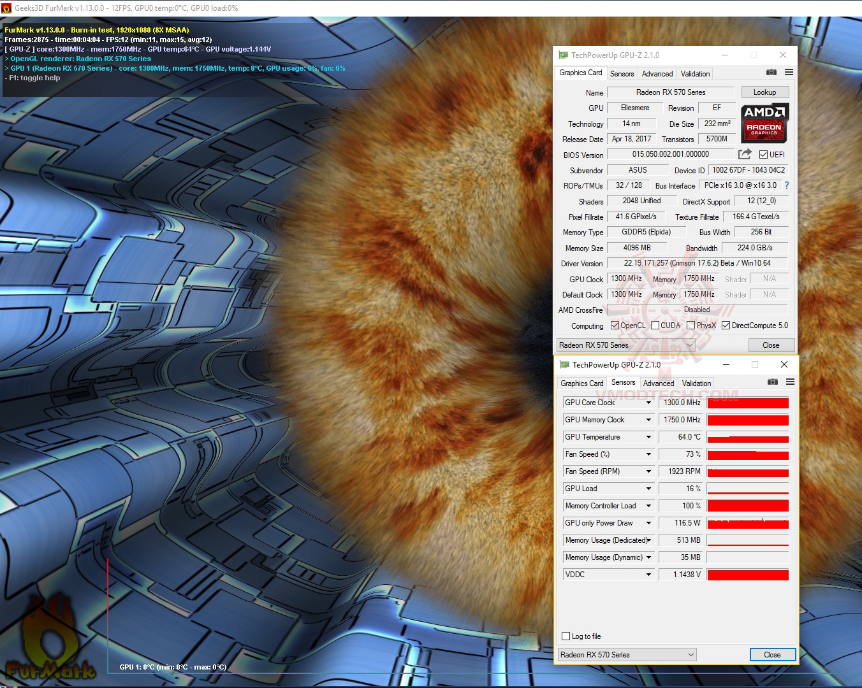This screenshot has height=688, width=862.
Task: Click the OpenGL renderer line in FurMark overlay
Action: [x=78, y=59]
